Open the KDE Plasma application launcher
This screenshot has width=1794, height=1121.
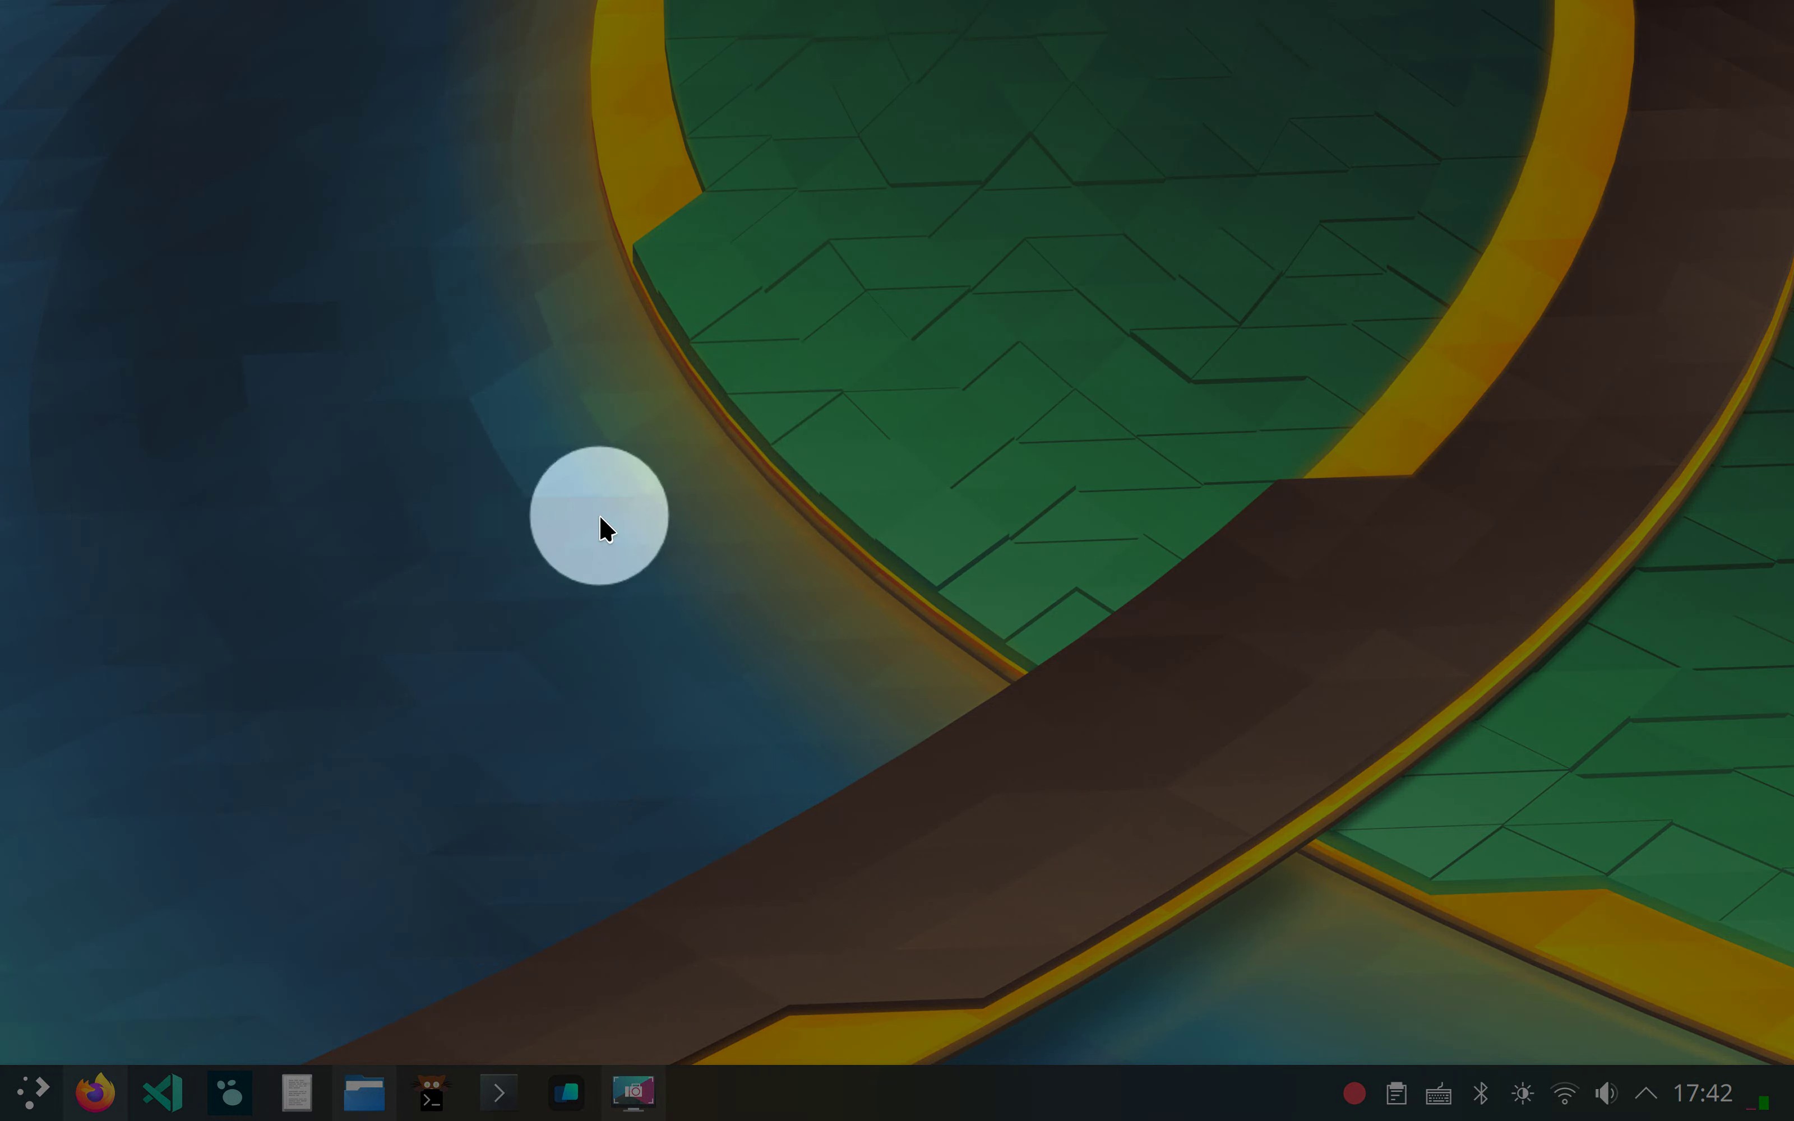(x=32, y=1093)
